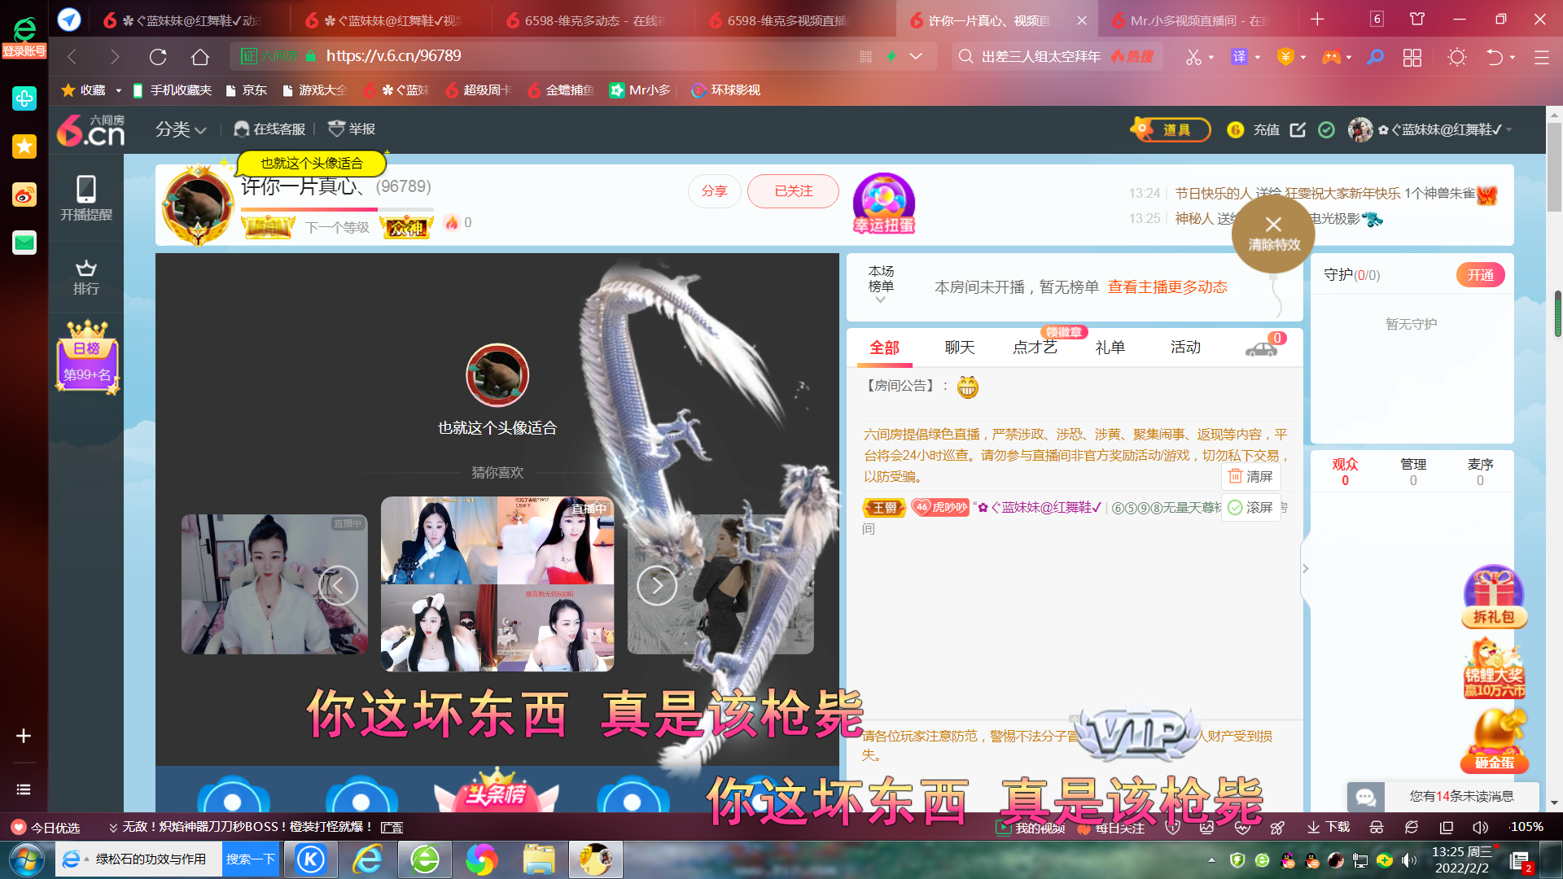Click the green mail sidebar icon
Image resolution: width=1563 pixels, height=879 pixels.
click(24, 243)
